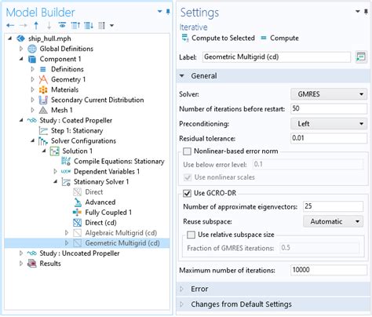The image size is (372, 317).
Task: Click the Global Definitions globe icon
Action: coord(32,49)
